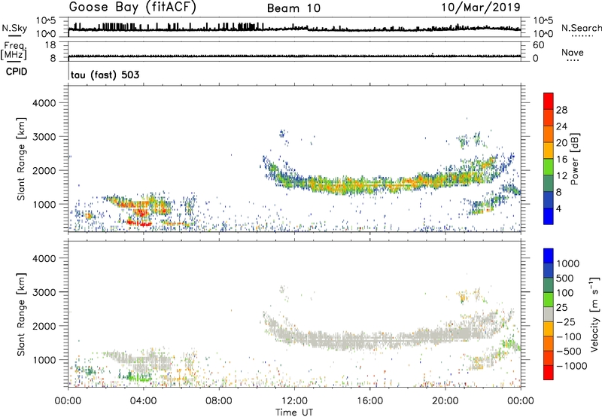Click the '20' label on Power colorbar
The image size is (602, 417).
click(x=561, y=143)
